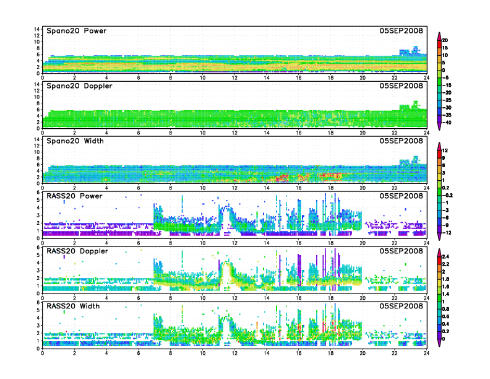Pick the color segment next to the -25 label
The height and width of the screenshot is (379, 490).
(439, 100)
